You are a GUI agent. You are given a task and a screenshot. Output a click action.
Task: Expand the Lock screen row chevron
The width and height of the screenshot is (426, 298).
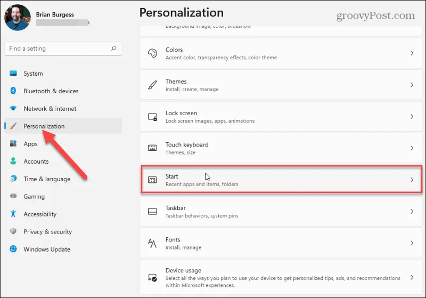coord(412,116)
